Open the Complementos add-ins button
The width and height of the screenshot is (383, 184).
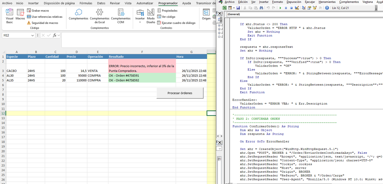tap(79, 15)
